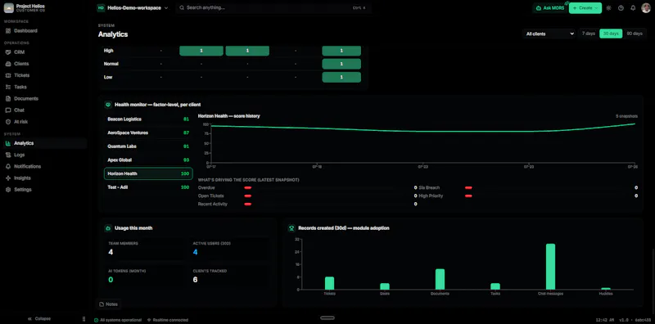Click the AI Tokens (Month) value 0
The image size is (655, 324).
111,280
